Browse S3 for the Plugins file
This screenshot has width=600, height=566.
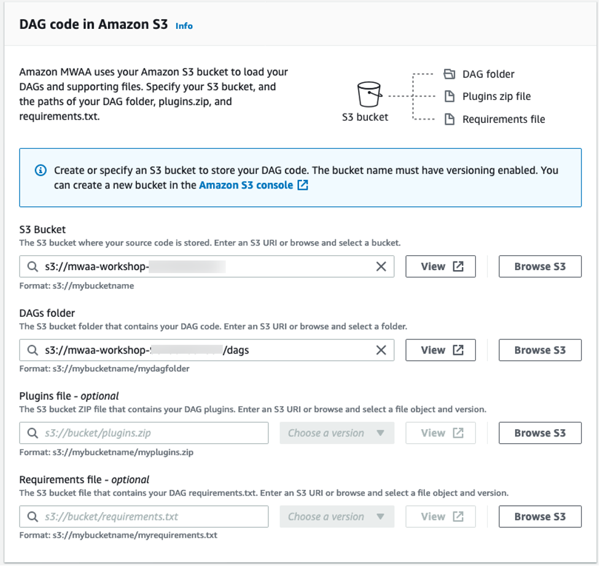point(539,433)
